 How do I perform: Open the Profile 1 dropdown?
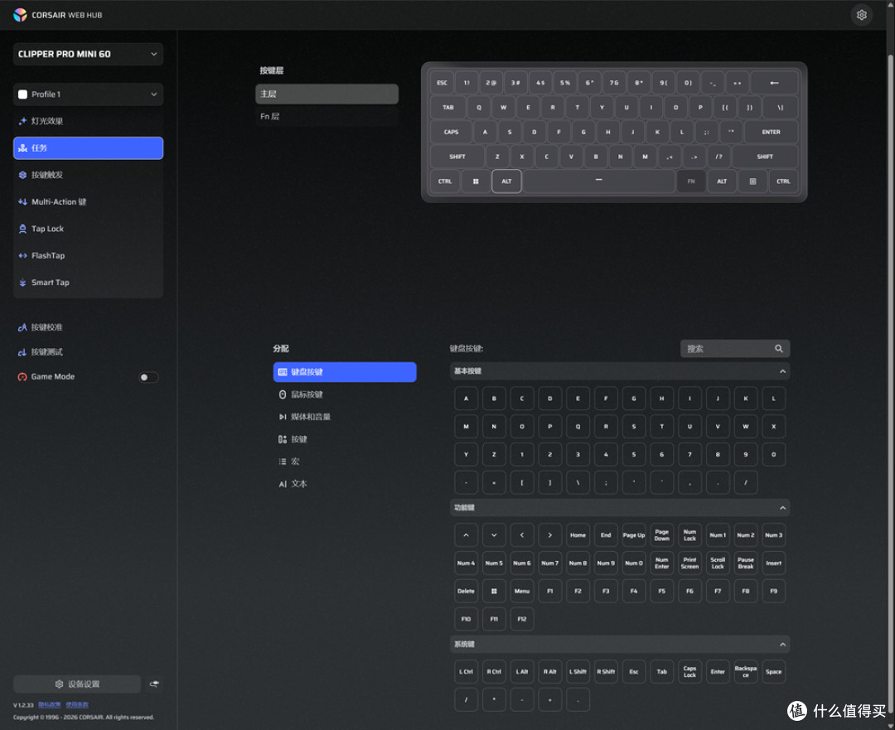pos(88,94)
